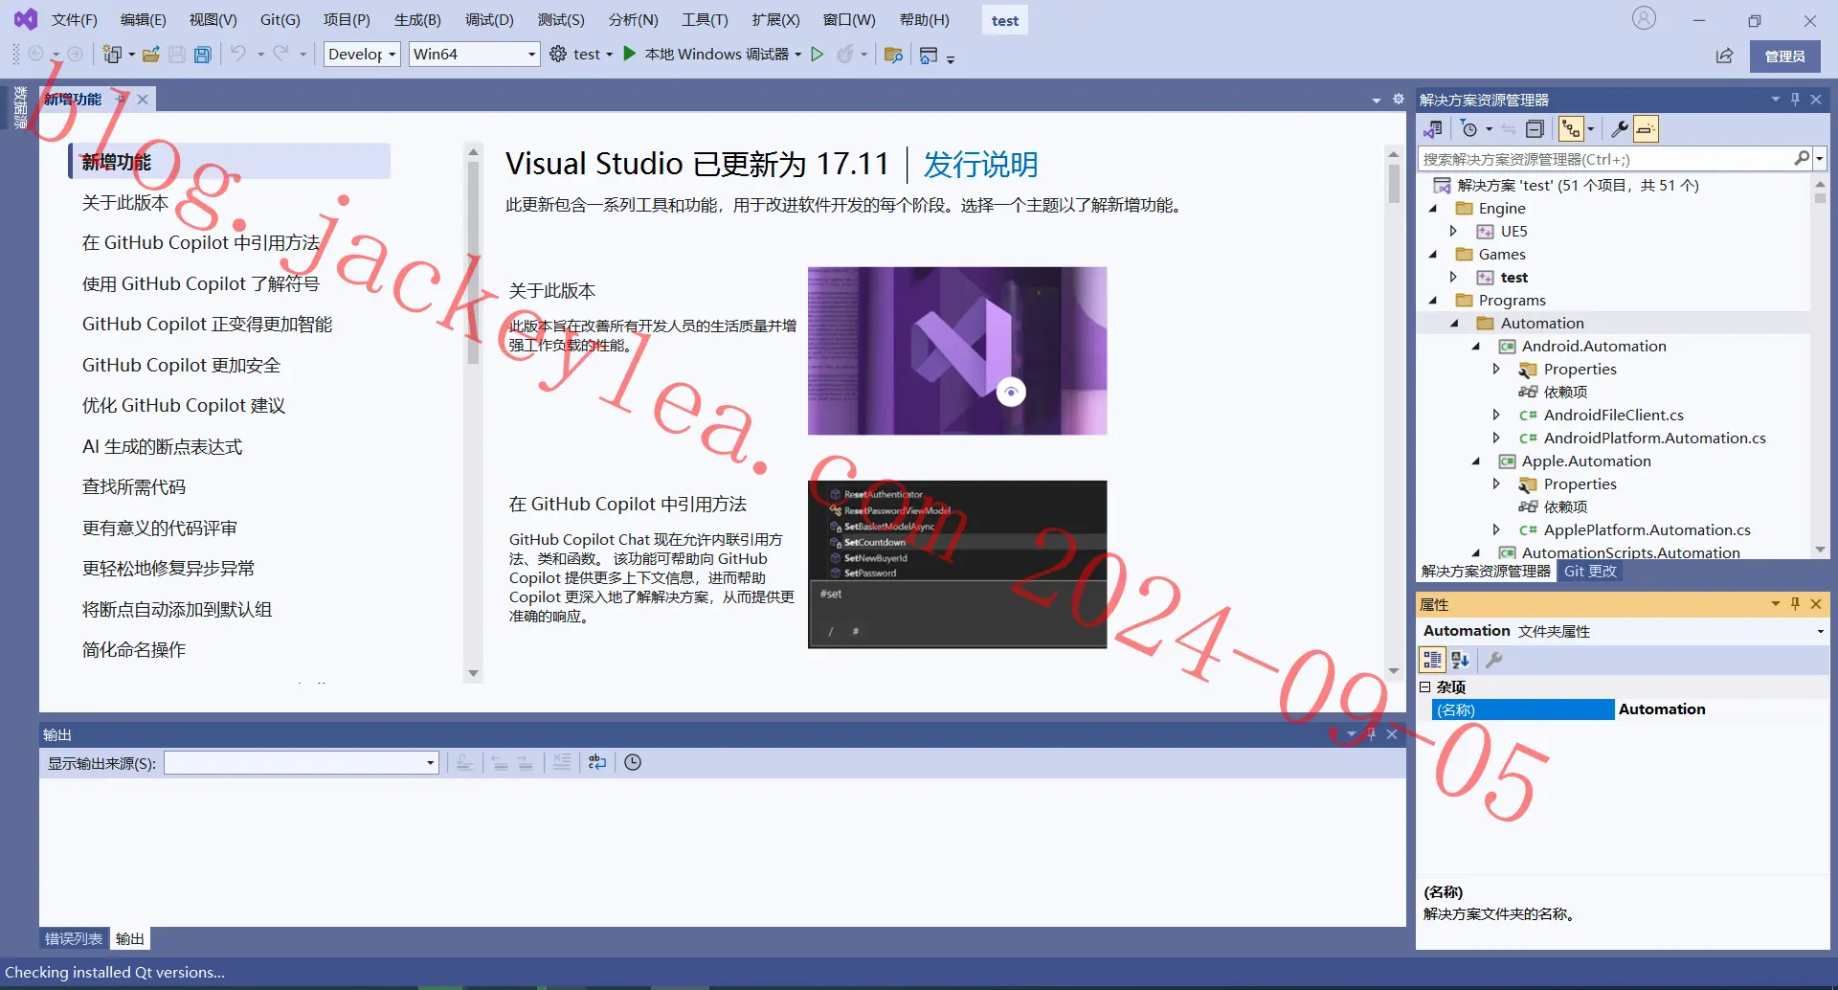This screenshot has height=990, width=1838.
Task: Toggle Preview Selected Items in Solution Explorer
Action: tap(1646, 129)
